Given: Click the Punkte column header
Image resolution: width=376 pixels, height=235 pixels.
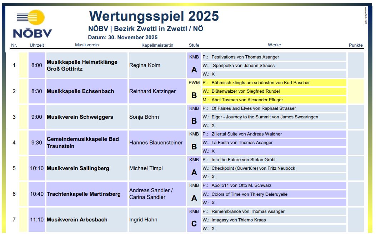Looking at the screenshot, I should click(x=355, y=45).
